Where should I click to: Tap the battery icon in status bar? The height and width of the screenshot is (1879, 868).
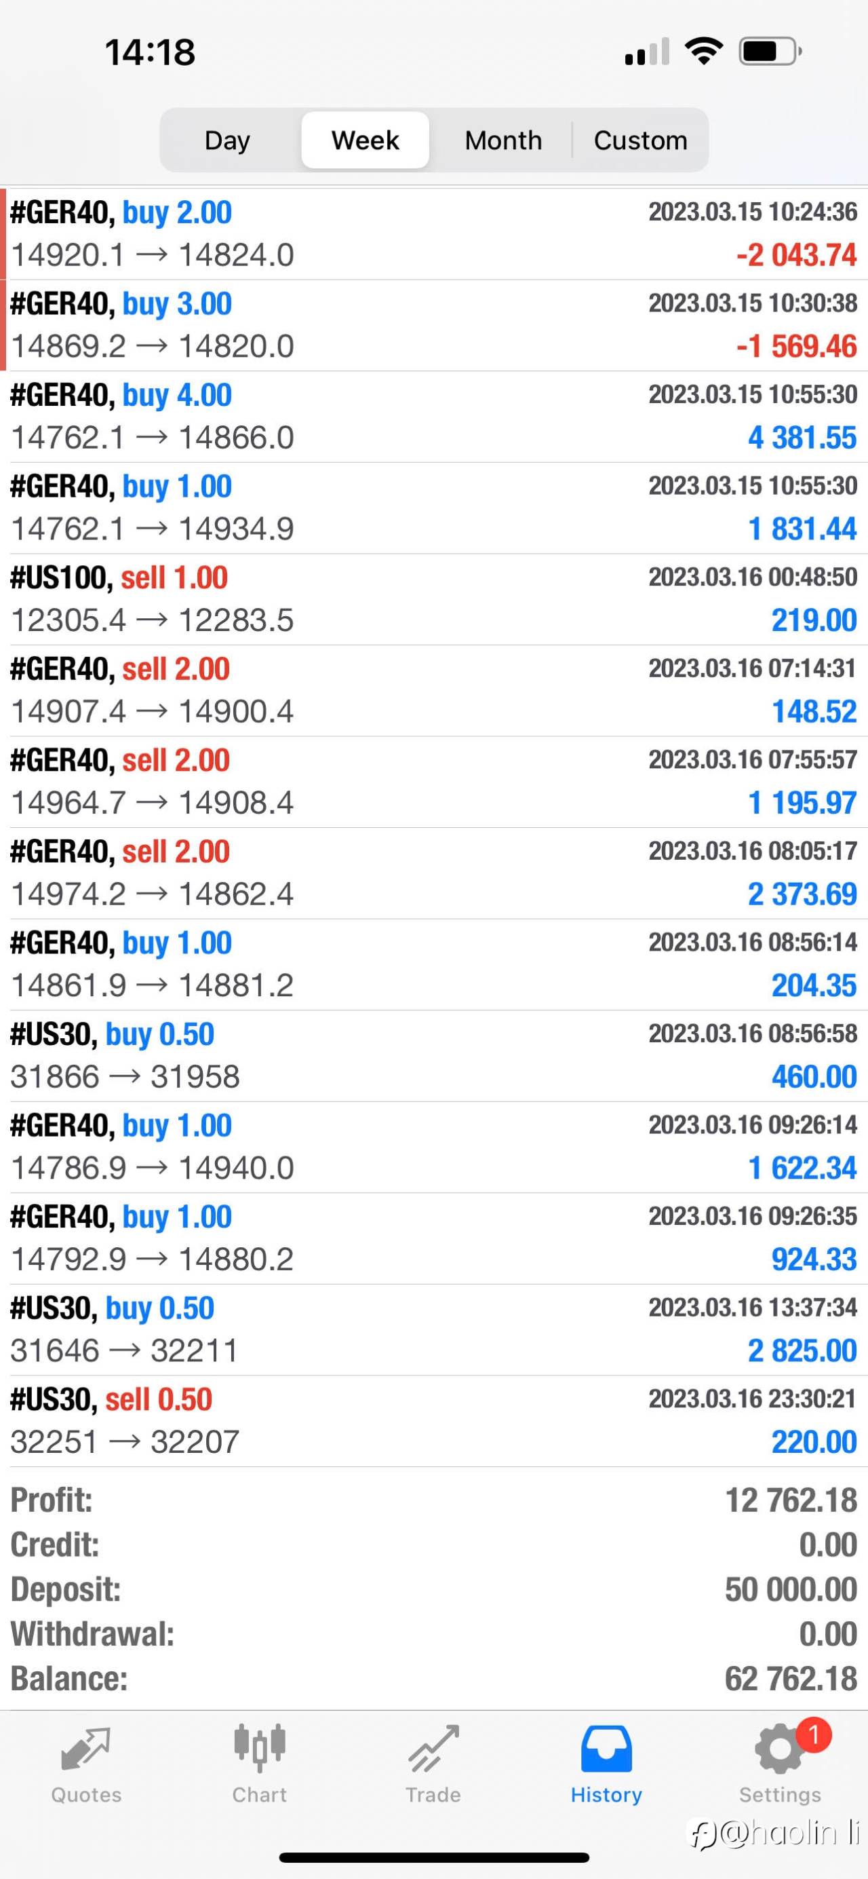[771, 52]
